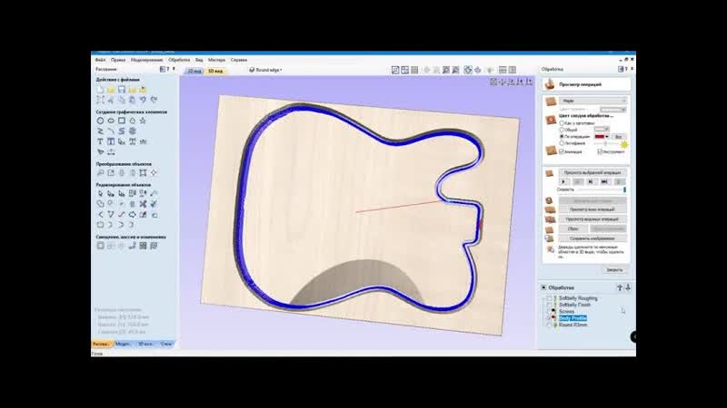Select the Draw Rectangle tool

point(122,121)
